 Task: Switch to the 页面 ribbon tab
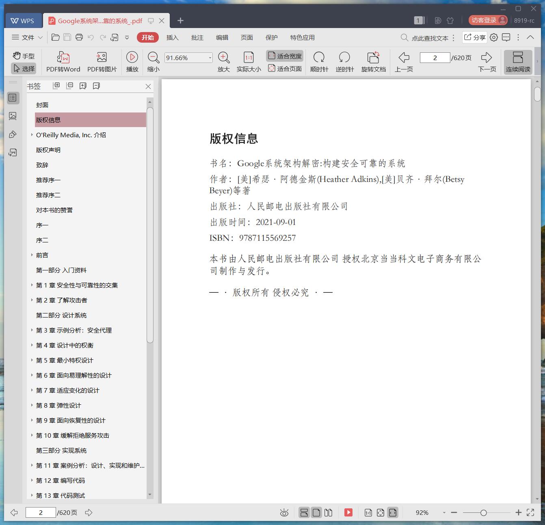(247, 37)
